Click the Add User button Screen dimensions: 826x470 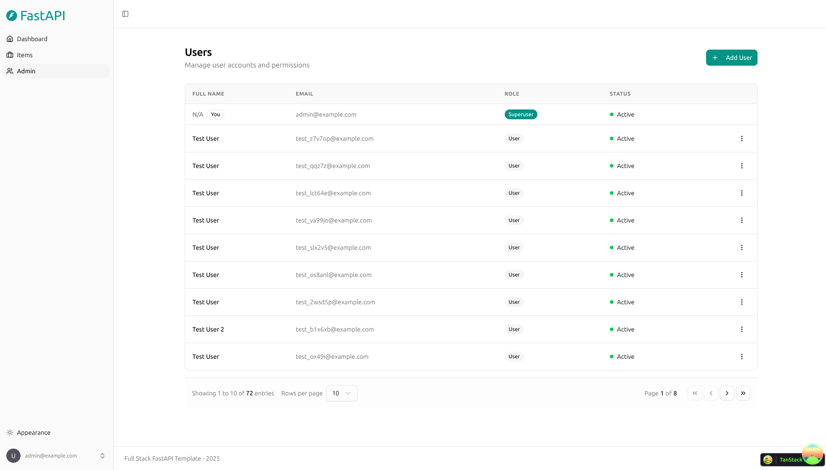tap(731, 58)
